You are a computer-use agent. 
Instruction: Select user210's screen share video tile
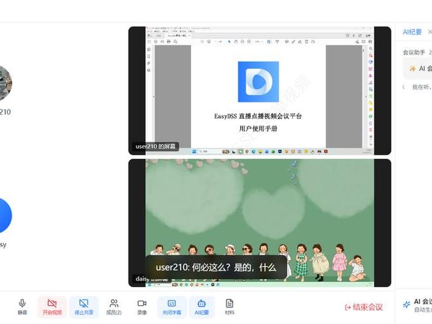tap(260, 91)
